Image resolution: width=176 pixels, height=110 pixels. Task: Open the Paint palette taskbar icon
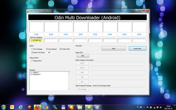pyautogui.click(x=97, y=107)
